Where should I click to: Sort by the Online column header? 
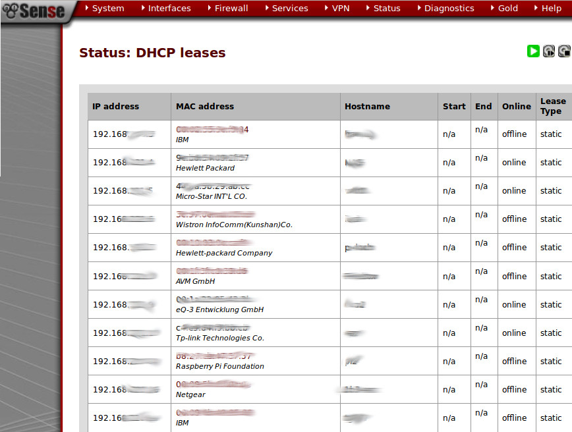pos(516,106)
